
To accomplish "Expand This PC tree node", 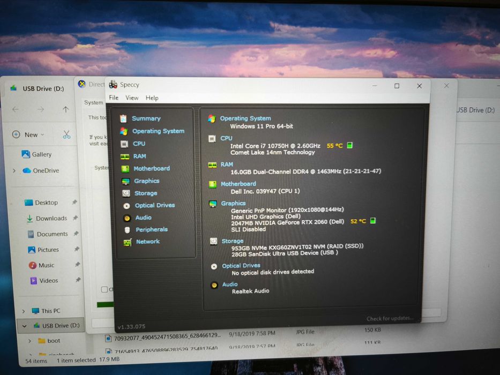I will pos(23,311).
